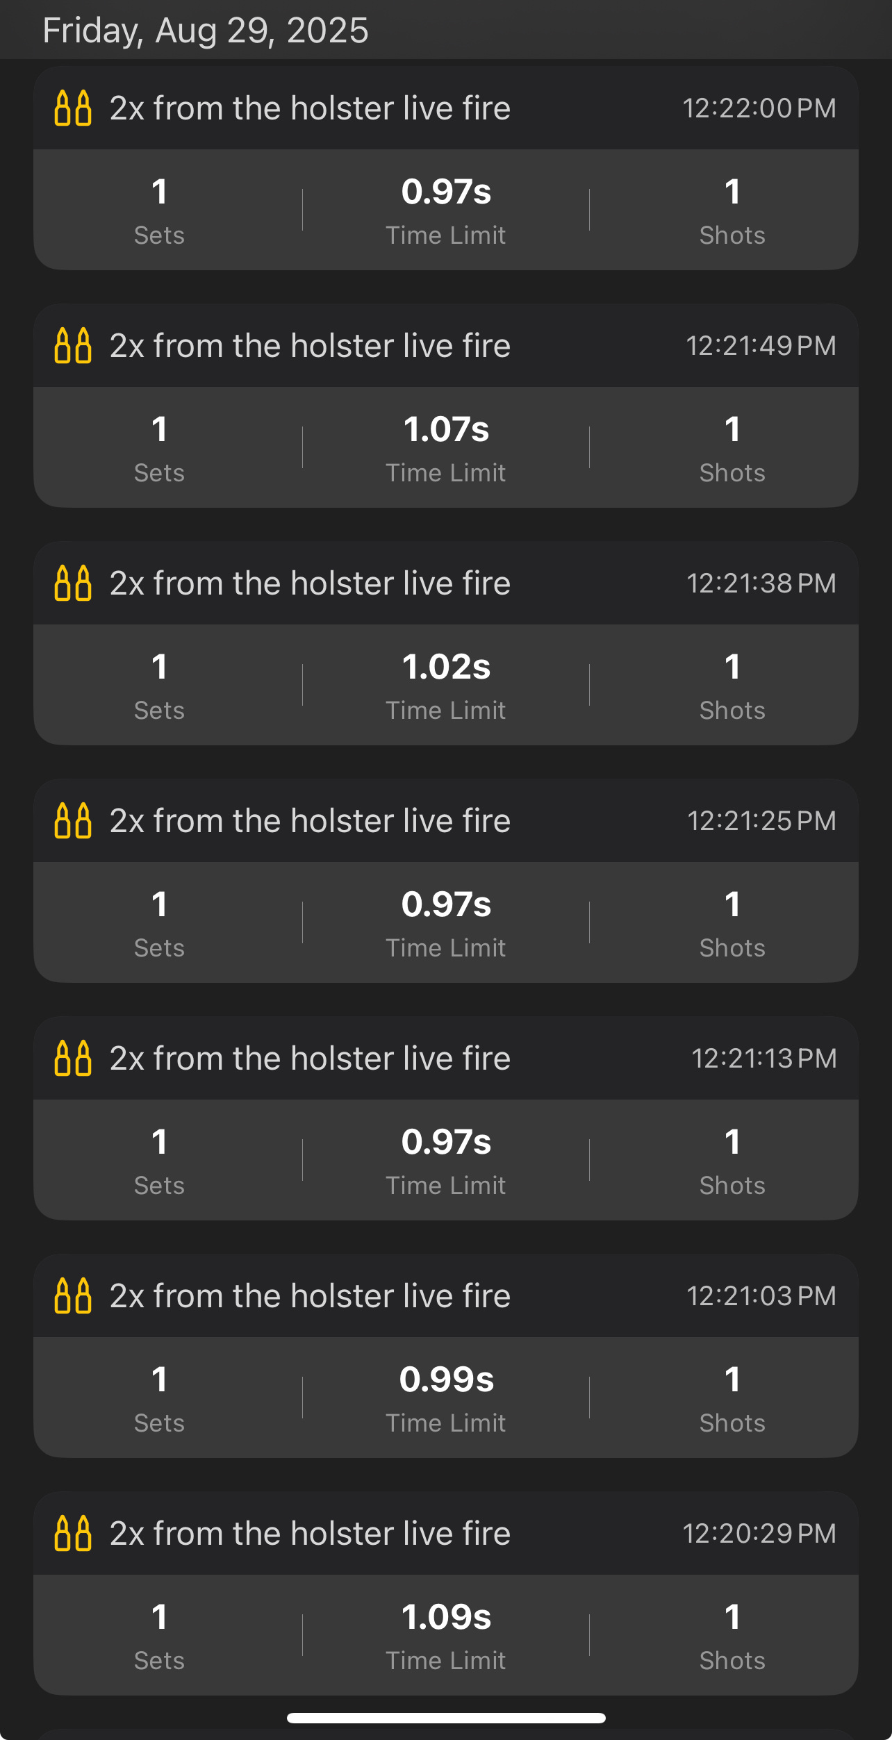This screenshot has width=892, height=1740.
Task: Tap bullets icon of 12:22:00 PM session
Action: point(73,108)
